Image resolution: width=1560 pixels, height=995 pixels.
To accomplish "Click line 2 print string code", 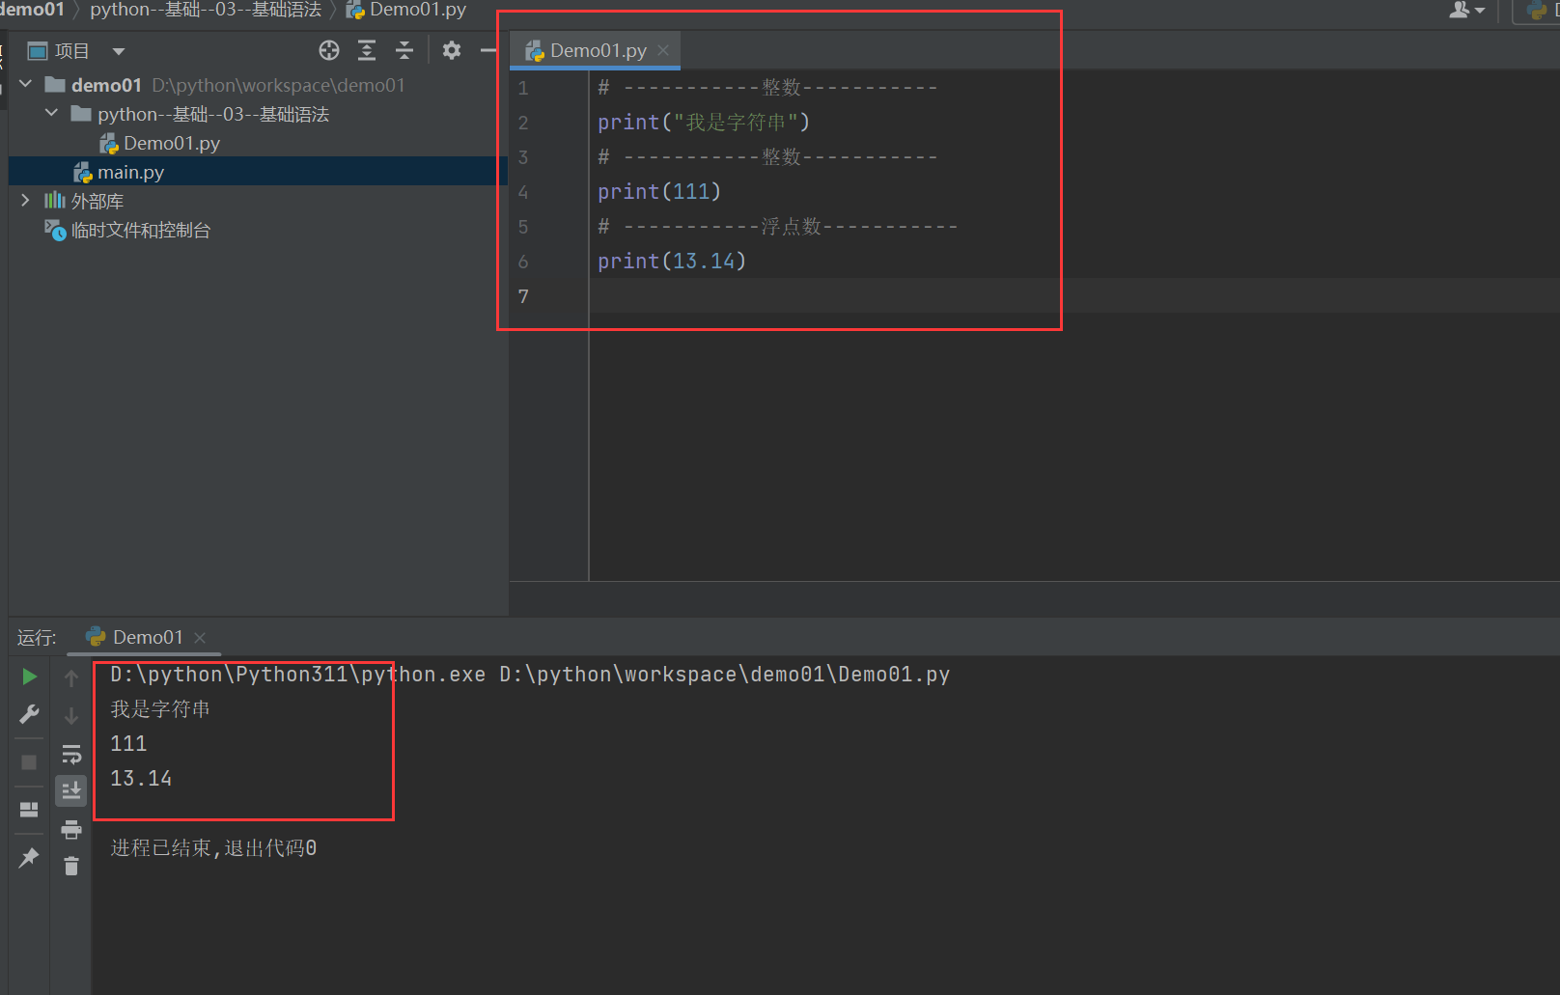I will [x=704, y=123].
